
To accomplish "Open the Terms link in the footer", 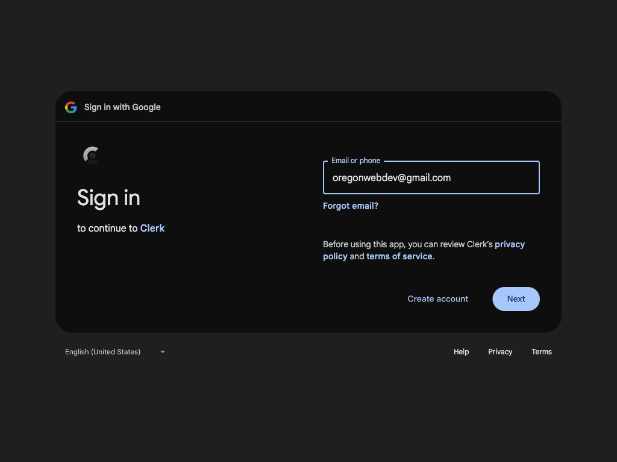I will coord(541,352).
